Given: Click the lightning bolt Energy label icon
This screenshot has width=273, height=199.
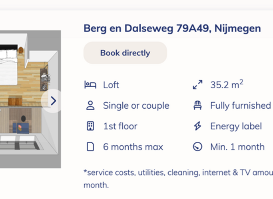Looking at the screenshot, I should click(197, 126).
